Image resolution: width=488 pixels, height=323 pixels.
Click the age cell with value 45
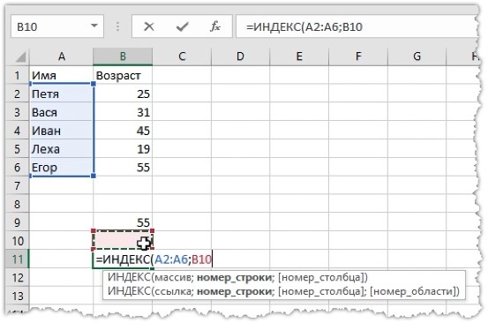click(x=123, y=131)
